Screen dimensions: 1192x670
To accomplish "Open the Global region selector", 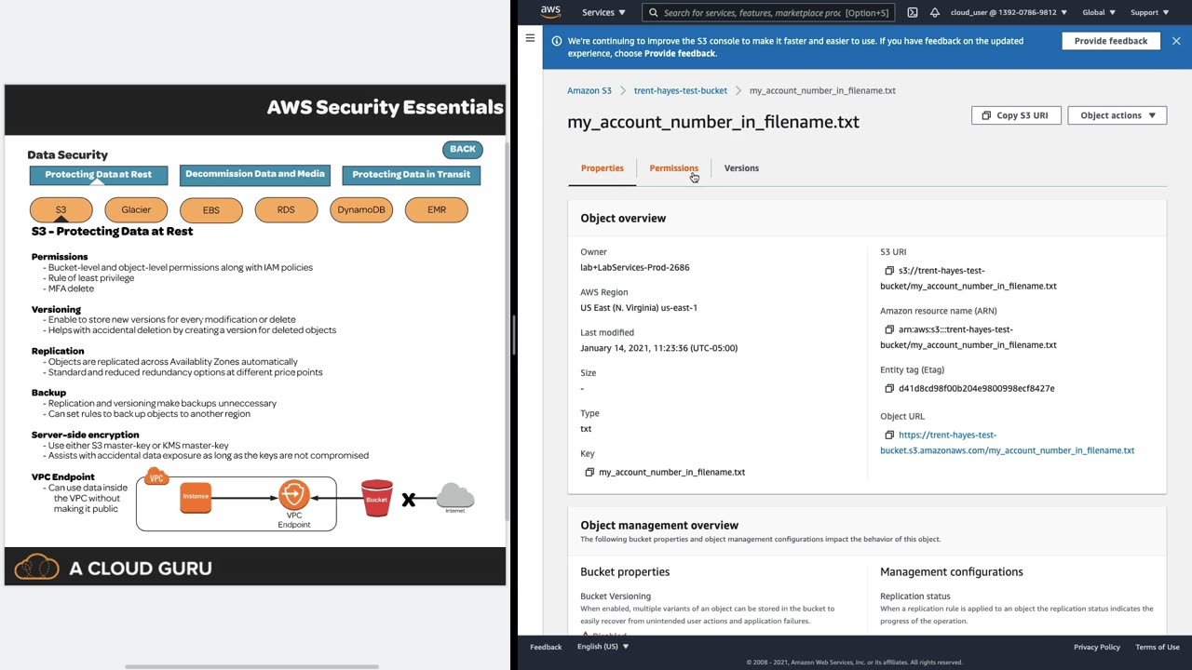I will 1099,13.
